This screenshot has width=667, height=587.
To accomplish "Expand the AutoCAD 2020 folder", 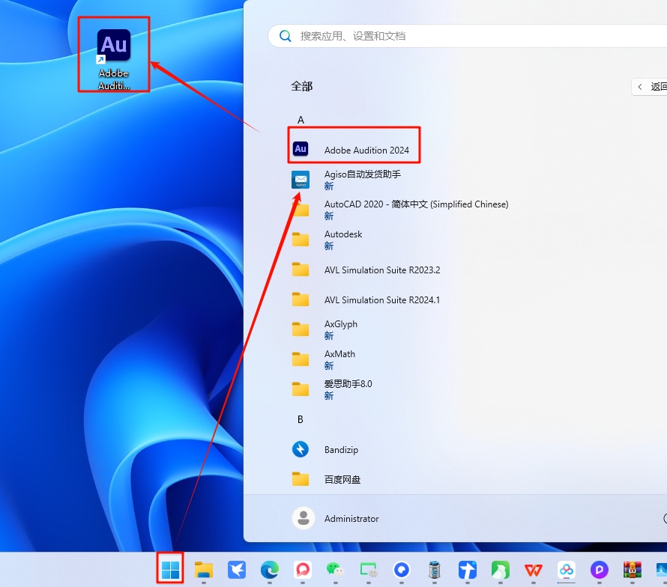I will click(x=416, y=210).
